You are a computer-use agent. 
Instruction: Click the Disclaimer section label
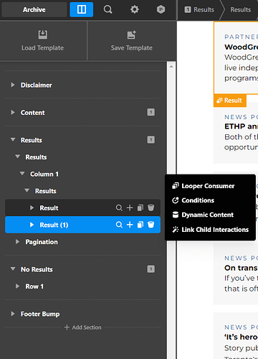pyautogui.click(x=37, y=85)
